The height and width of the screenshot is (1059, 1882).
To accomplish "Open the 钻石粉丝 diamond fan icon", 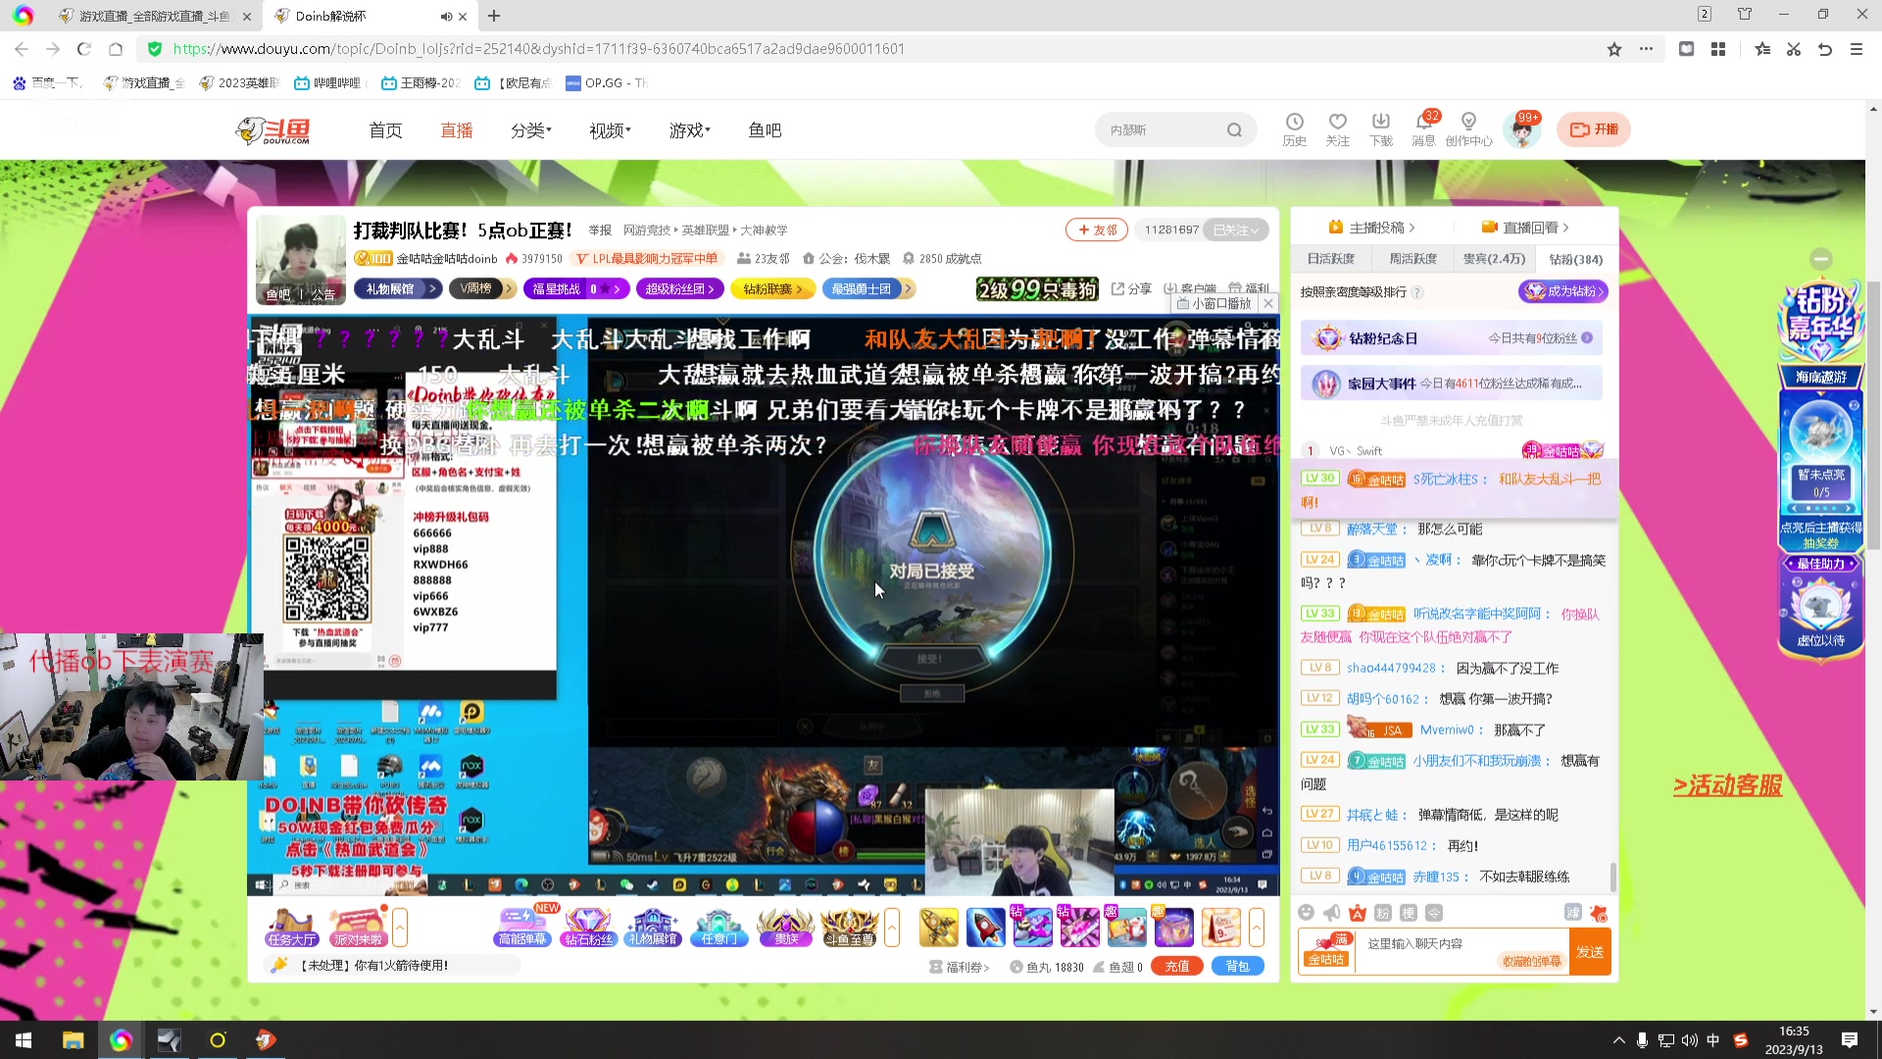I will (588, 927).
